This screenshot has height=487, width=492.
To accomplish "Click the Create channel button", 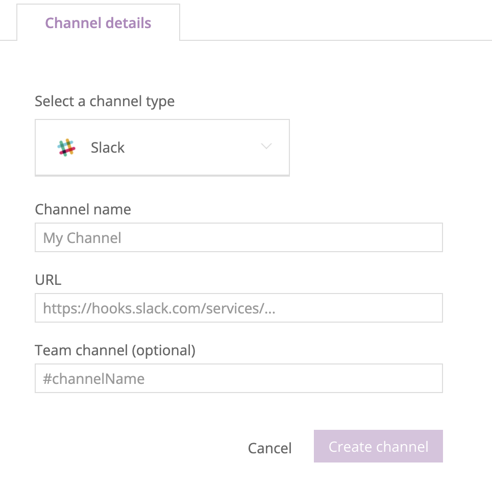I will (378, 446).
